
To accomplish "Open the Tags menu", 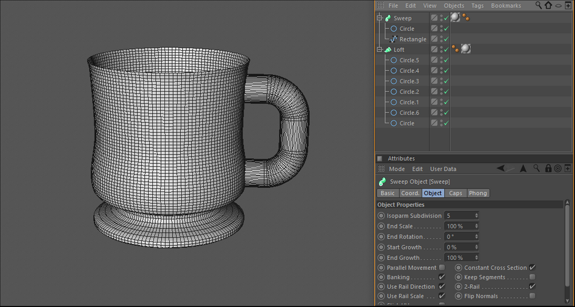I will coord(478,5).
